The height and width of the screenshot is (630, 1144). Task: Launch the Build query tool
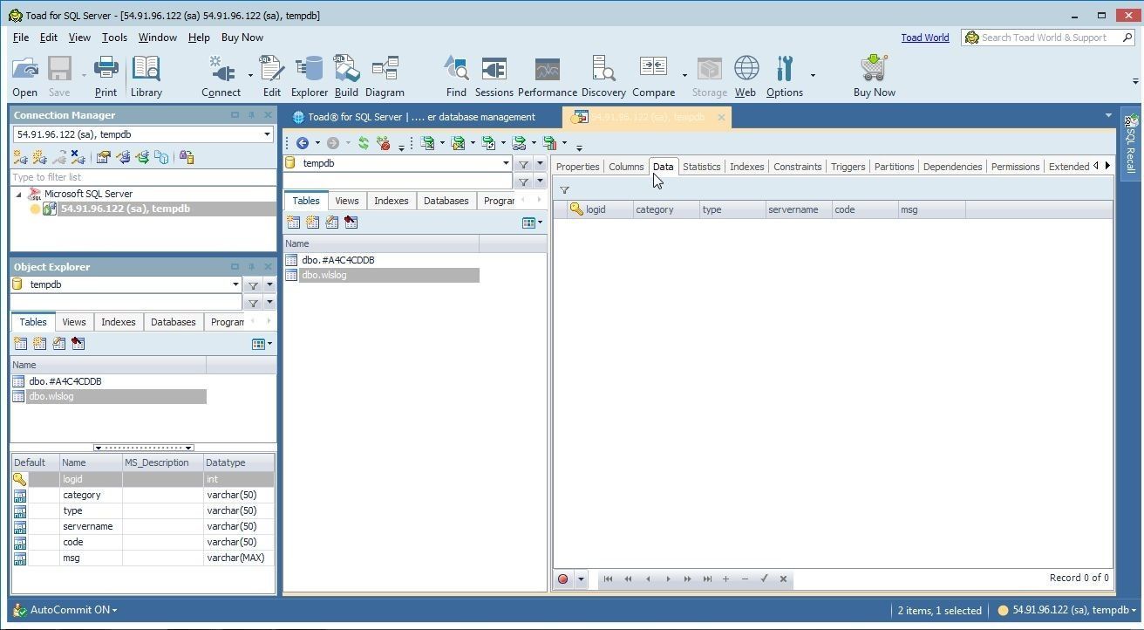tap(346, 77)
